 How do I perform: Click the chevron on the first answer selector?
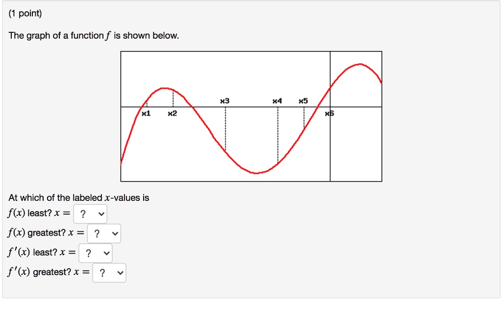coord(101,214)
